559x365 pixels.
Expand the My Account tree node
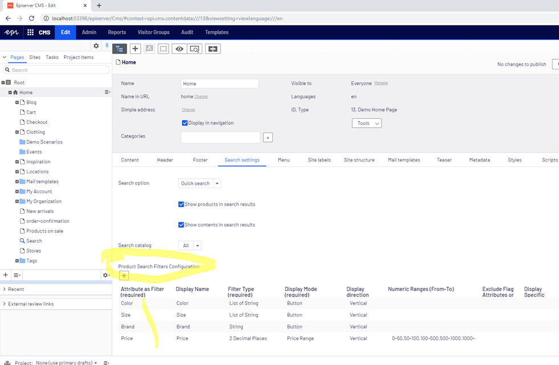(x=17, y=192)
